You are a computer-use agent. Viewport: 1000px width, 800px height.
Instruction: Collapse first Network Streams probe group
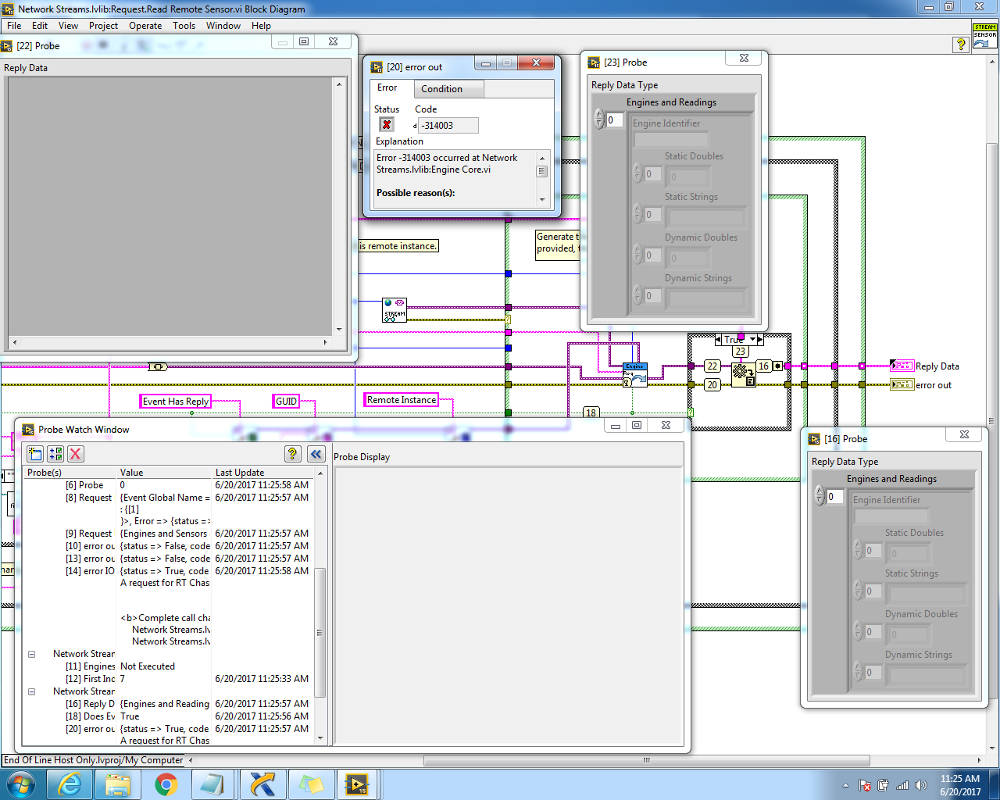click(x=32, y=654)
